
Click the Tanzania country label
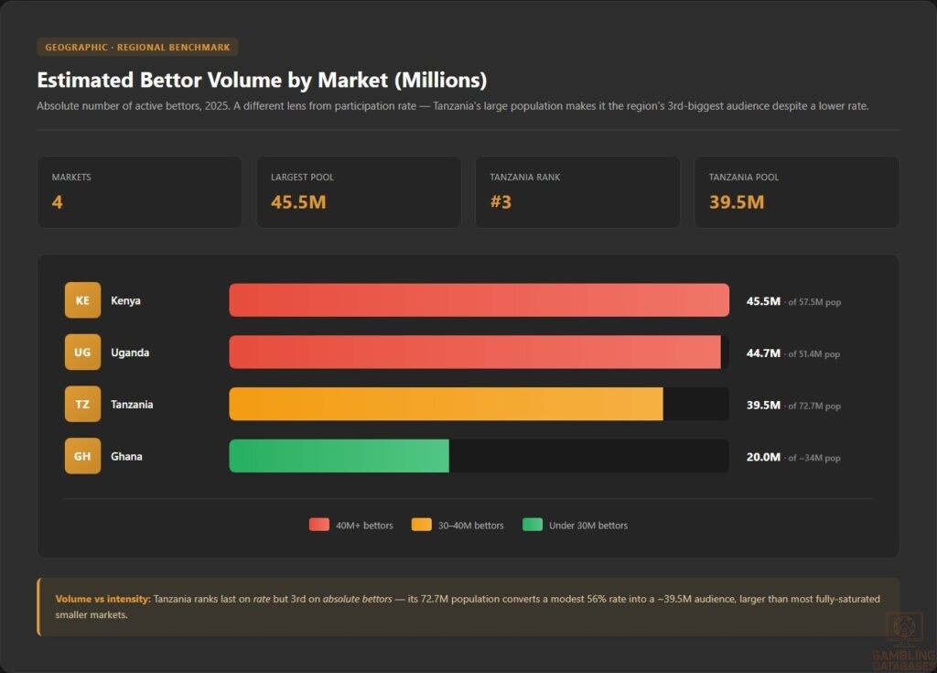point(132,405)
